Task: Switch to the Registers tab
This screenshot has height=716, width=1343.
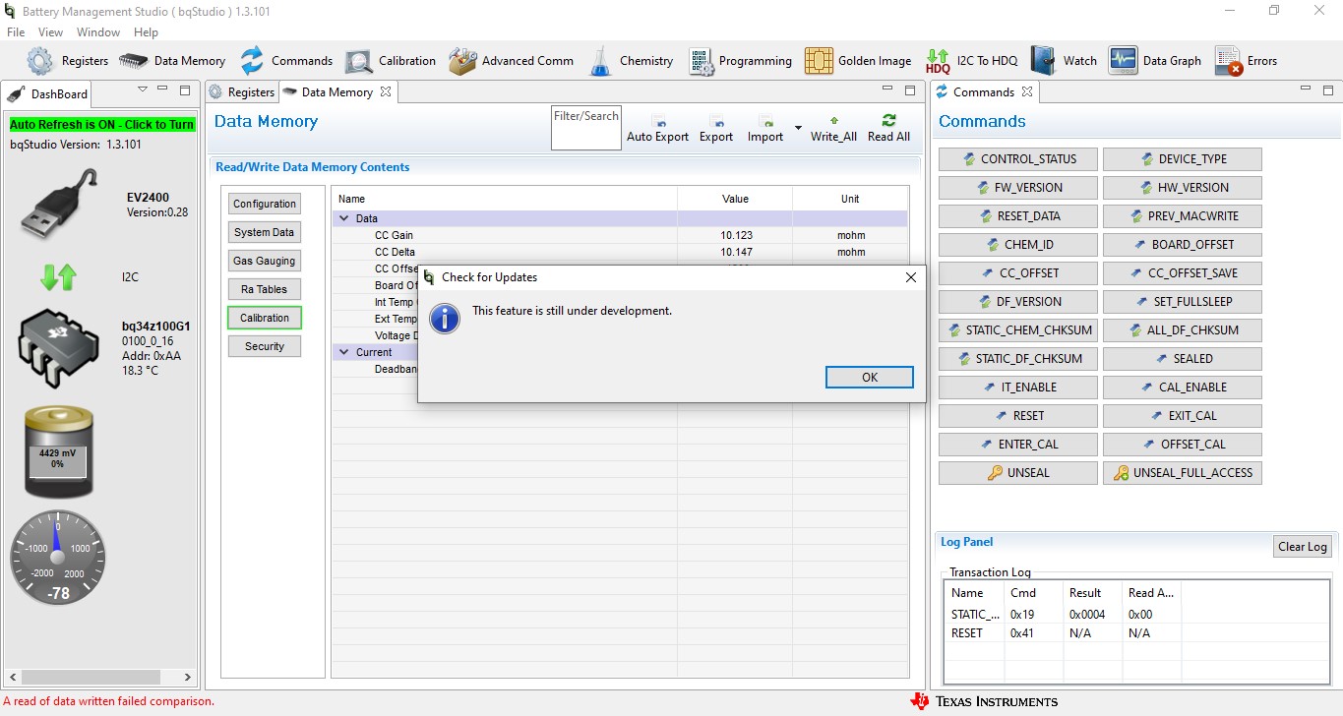Action: 242,92
